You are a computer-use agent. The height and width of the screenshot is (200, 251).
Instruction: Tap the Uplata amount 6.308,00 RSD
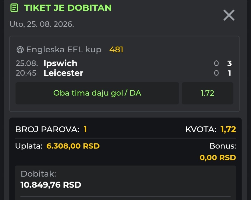tap(73, 146)
